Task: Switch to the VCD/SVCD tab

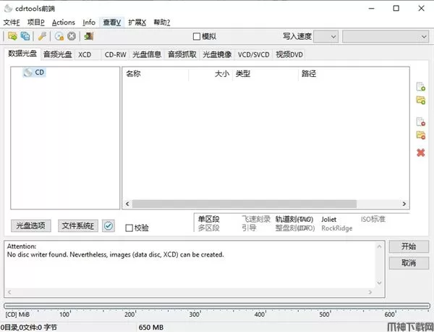Action: [254, 54]
